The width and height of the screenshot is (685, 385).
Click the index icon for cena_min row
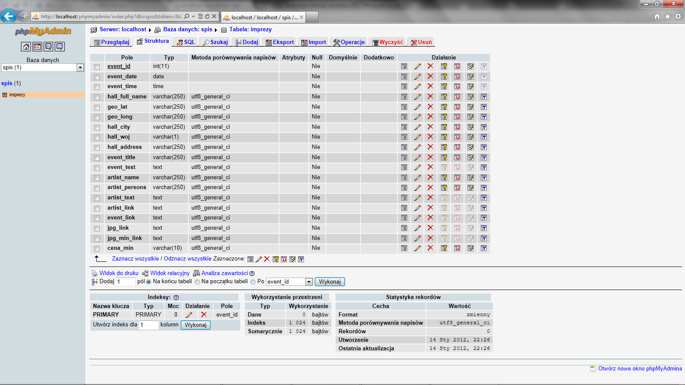(471, 248)
